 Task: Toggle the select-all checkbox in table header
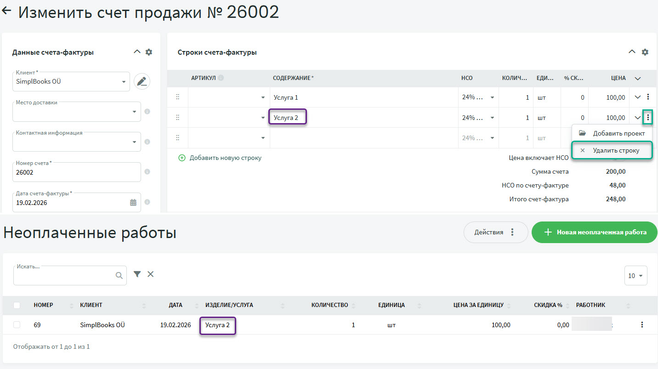(17, 305)
